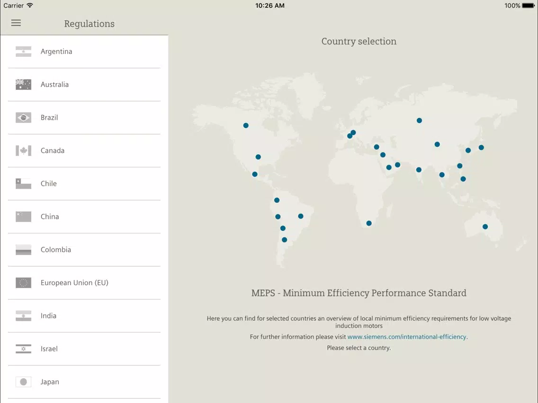Viewport: 538px width, 403px height.
Task: Click the battery icon in the status bar
Action: coord(529,6)
